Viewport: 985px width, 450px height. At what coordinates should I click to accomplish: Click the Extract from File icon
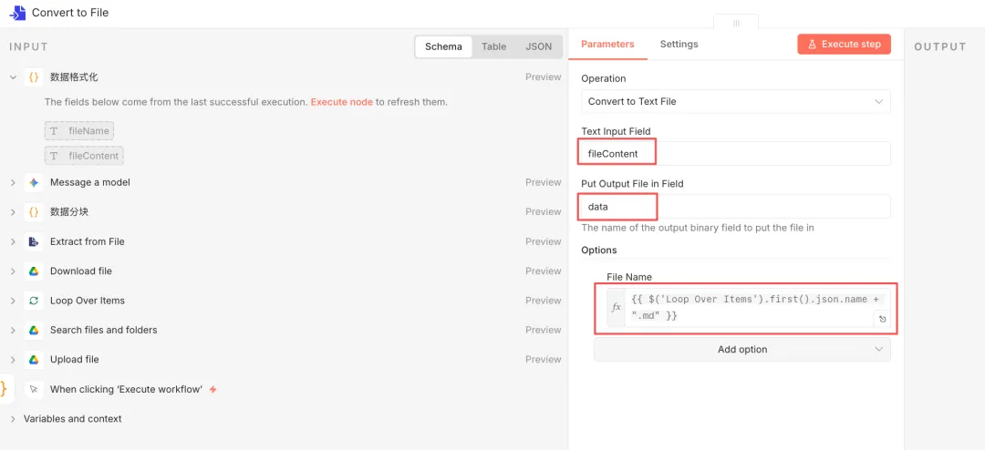pyautogui.click(x=34, y=241)
